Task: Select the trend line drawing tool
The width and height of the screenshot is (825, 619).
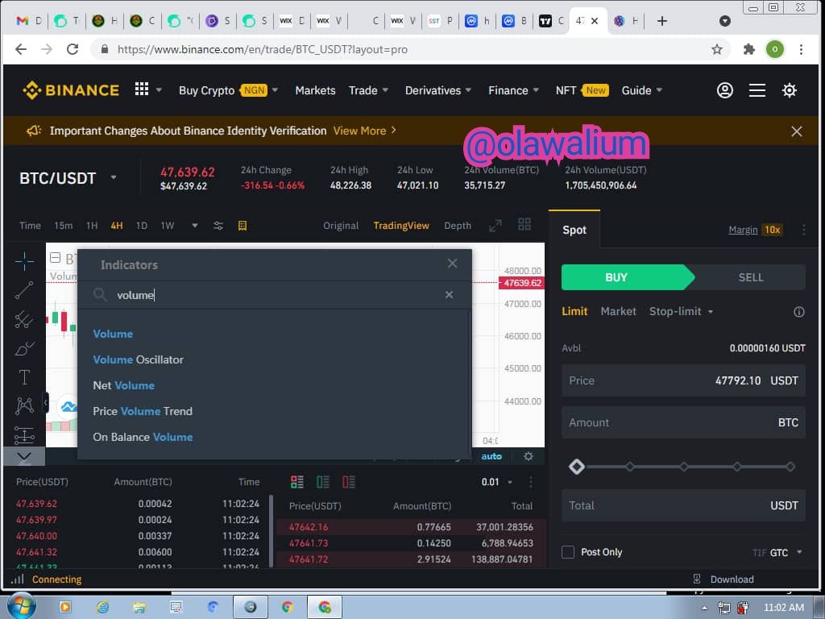Action: tap(24, 290)
